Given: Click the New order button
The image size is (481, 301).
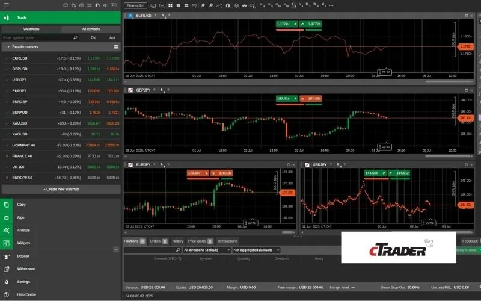Looking at the screenshot, I should pos(135,5).
